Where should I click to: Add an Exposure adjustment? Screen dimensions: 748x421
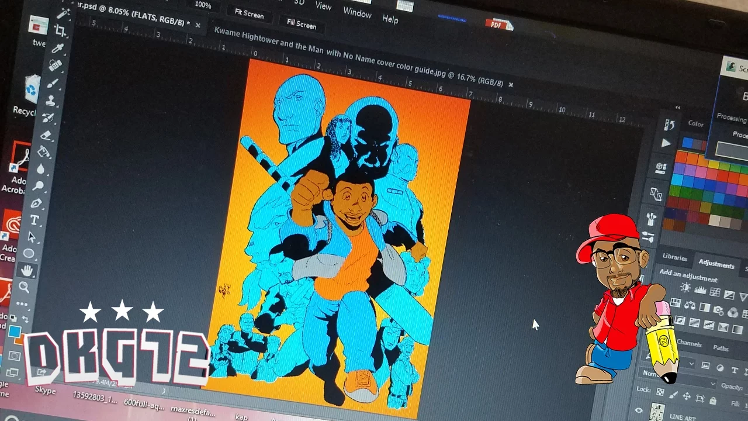point(729,295)
